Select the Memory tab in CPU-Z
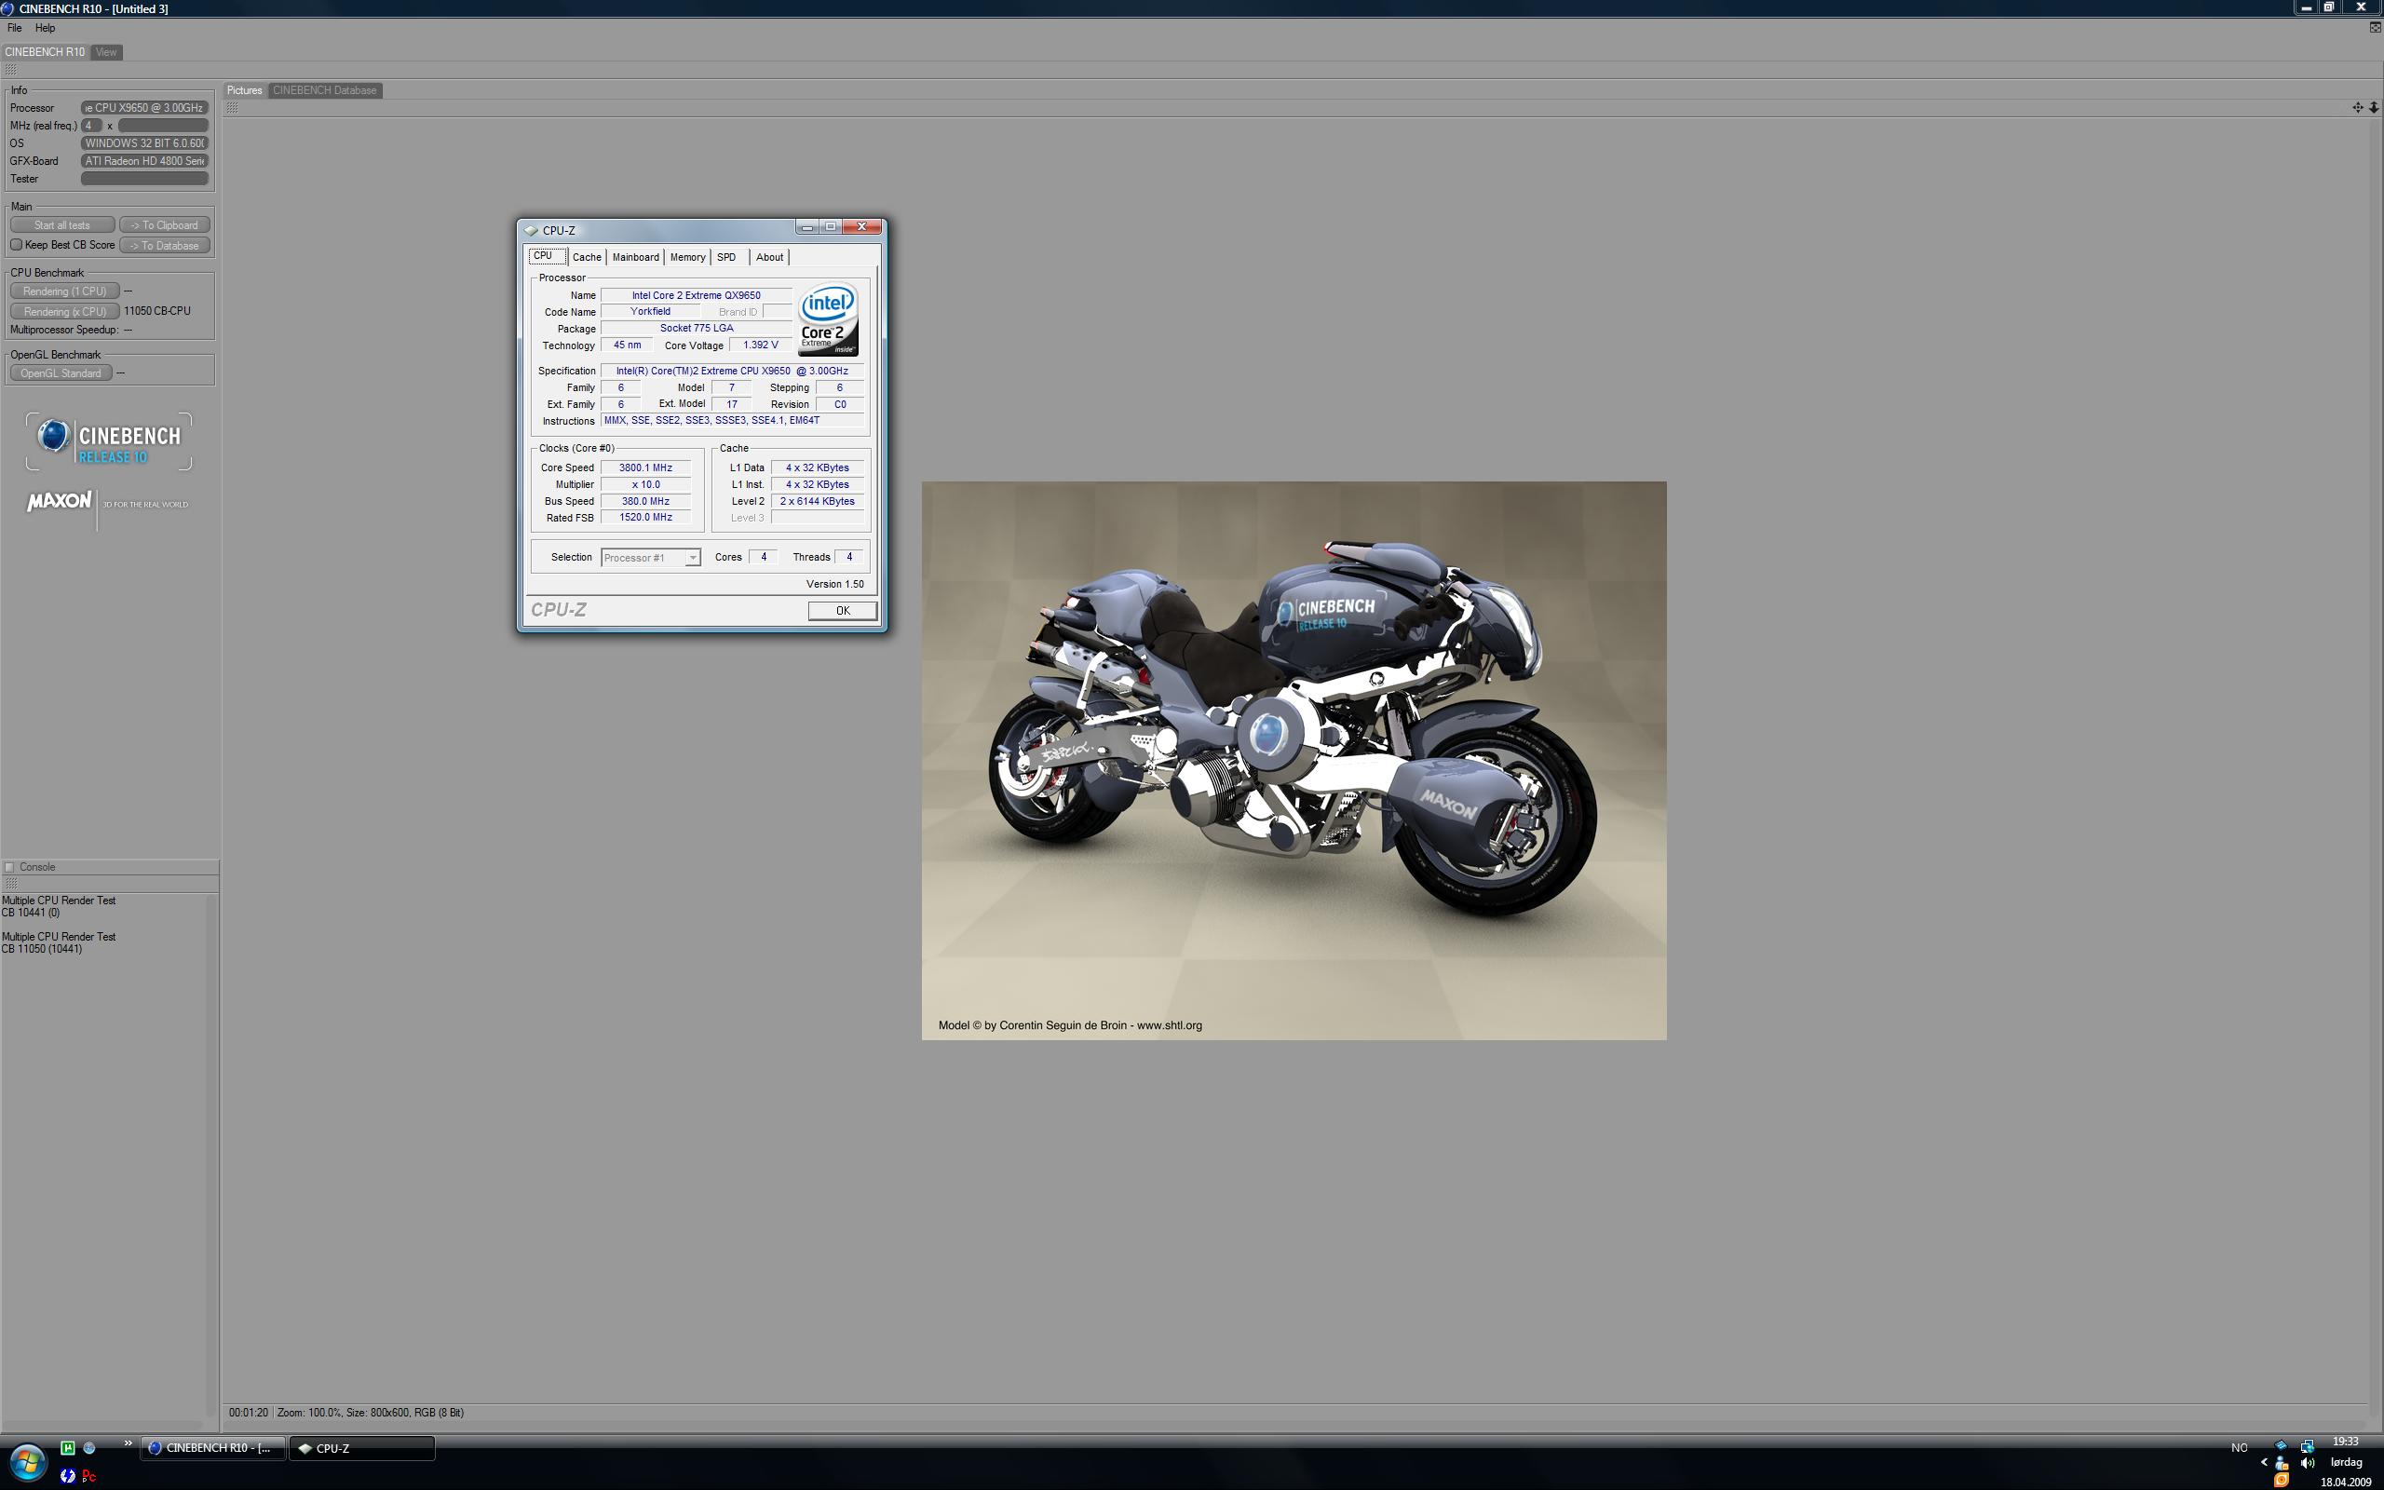 (x=687, y=257)
